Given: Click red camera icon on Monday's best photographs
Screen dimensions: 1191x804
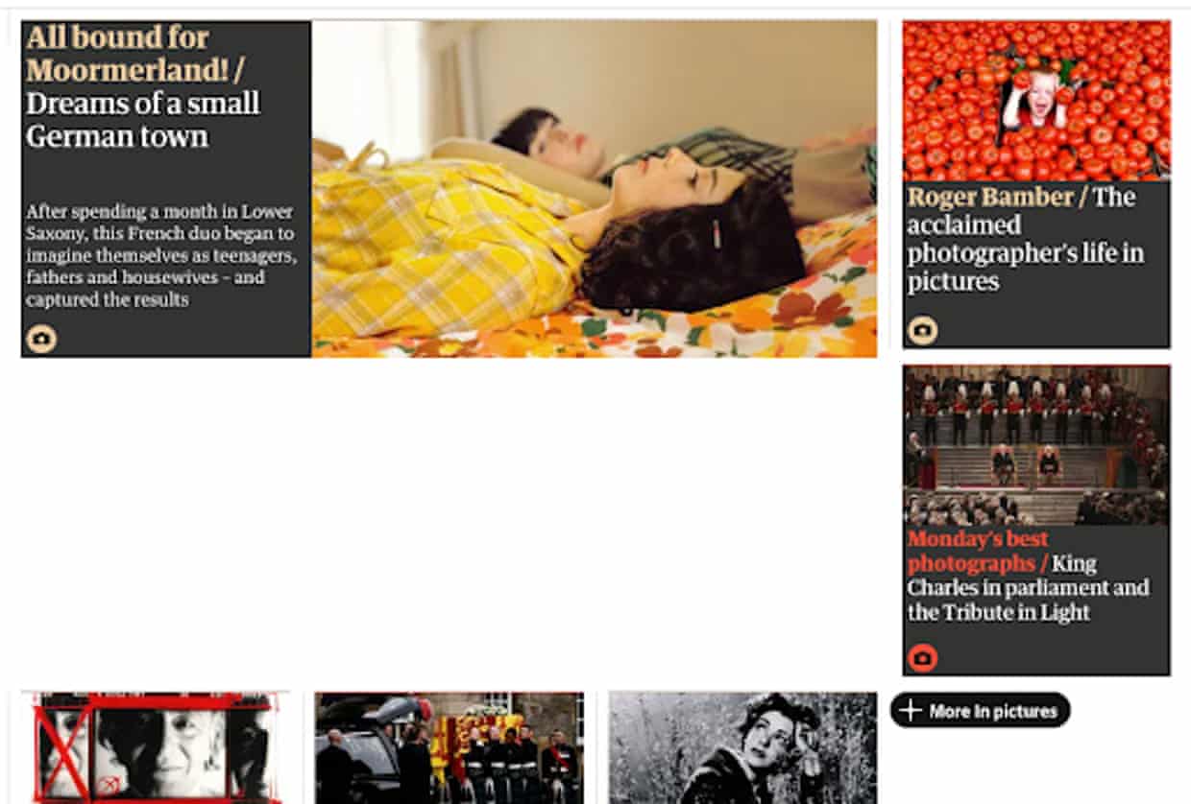Looking at the screenshot, I should click(x=922, y=657).
